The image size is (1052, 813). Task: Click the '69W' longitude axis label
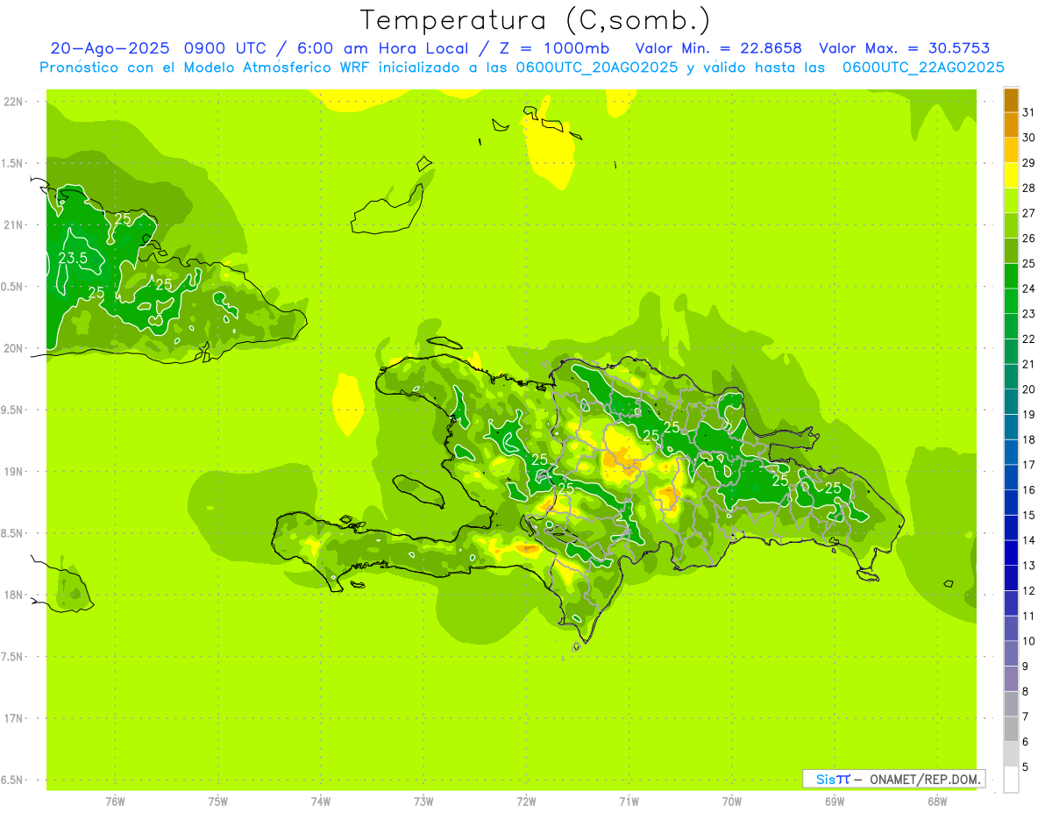(x=835, y=801)
